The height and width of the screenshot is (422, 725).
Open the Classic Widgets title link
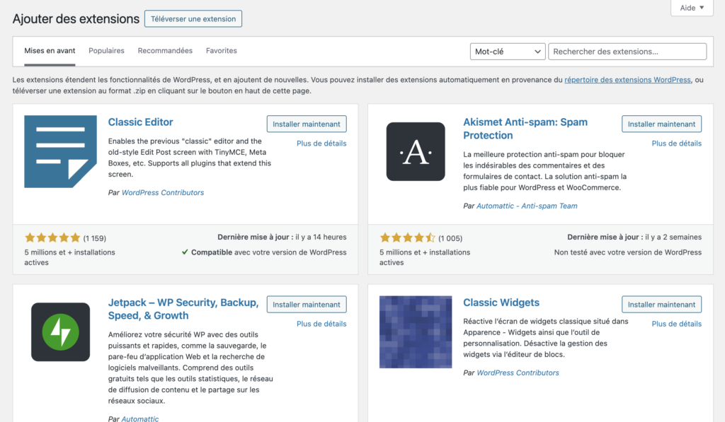(x=501, y=303)
